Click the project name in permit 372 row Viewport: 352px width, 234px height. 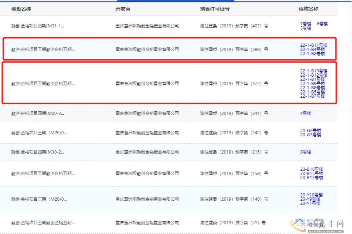pos(43,84)
